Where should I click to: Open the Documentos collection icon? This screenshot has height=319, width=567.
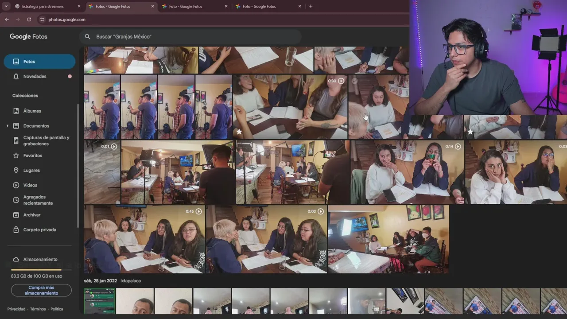(16, 126)
